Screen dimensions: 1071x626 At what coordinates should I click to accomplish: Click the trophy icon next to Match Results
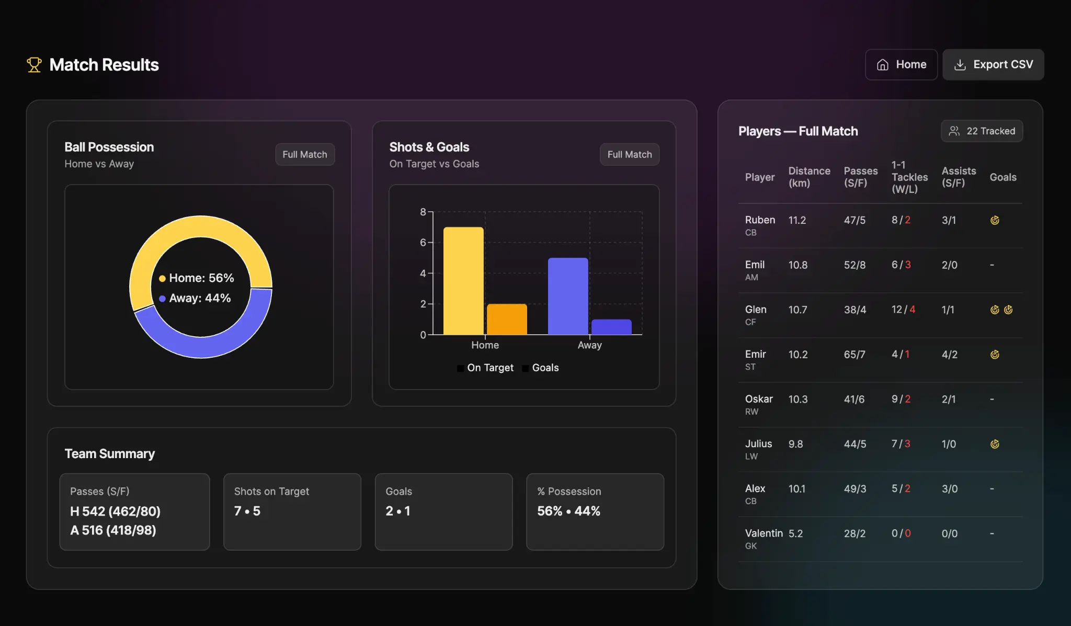(x=35, y=64)
